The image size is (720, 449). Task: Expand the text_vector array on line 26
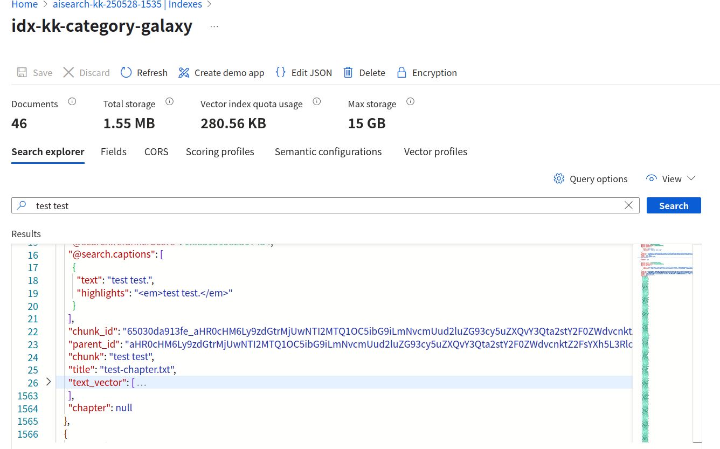click(x=48, y=383)
